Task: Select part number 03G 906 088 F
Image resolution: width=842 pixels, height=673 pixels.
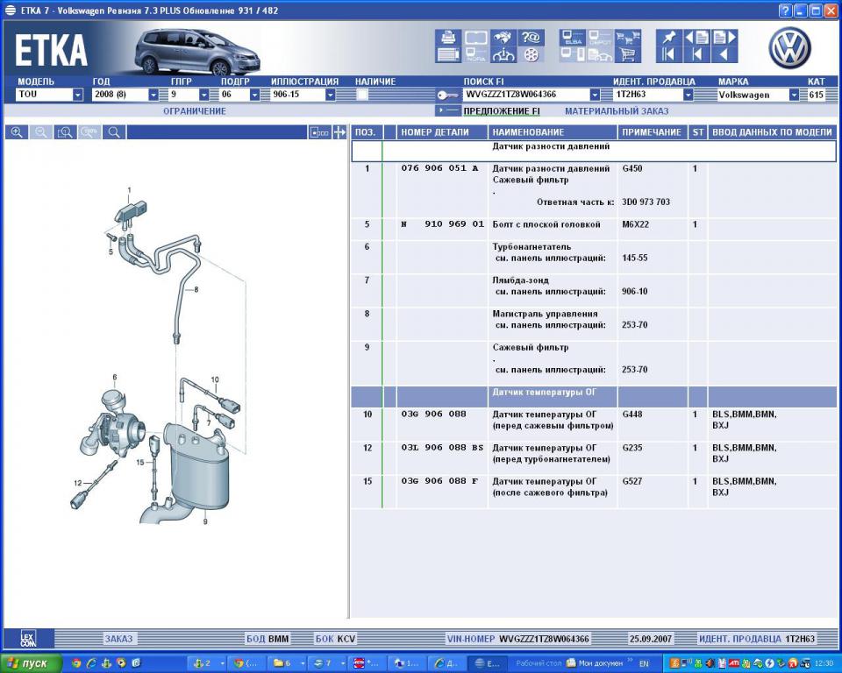Action: (x=439, y=481)
